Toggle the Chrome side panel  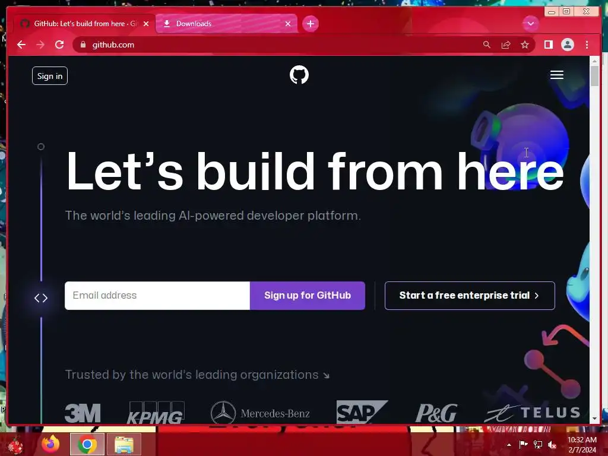click(x=548, y=45)
